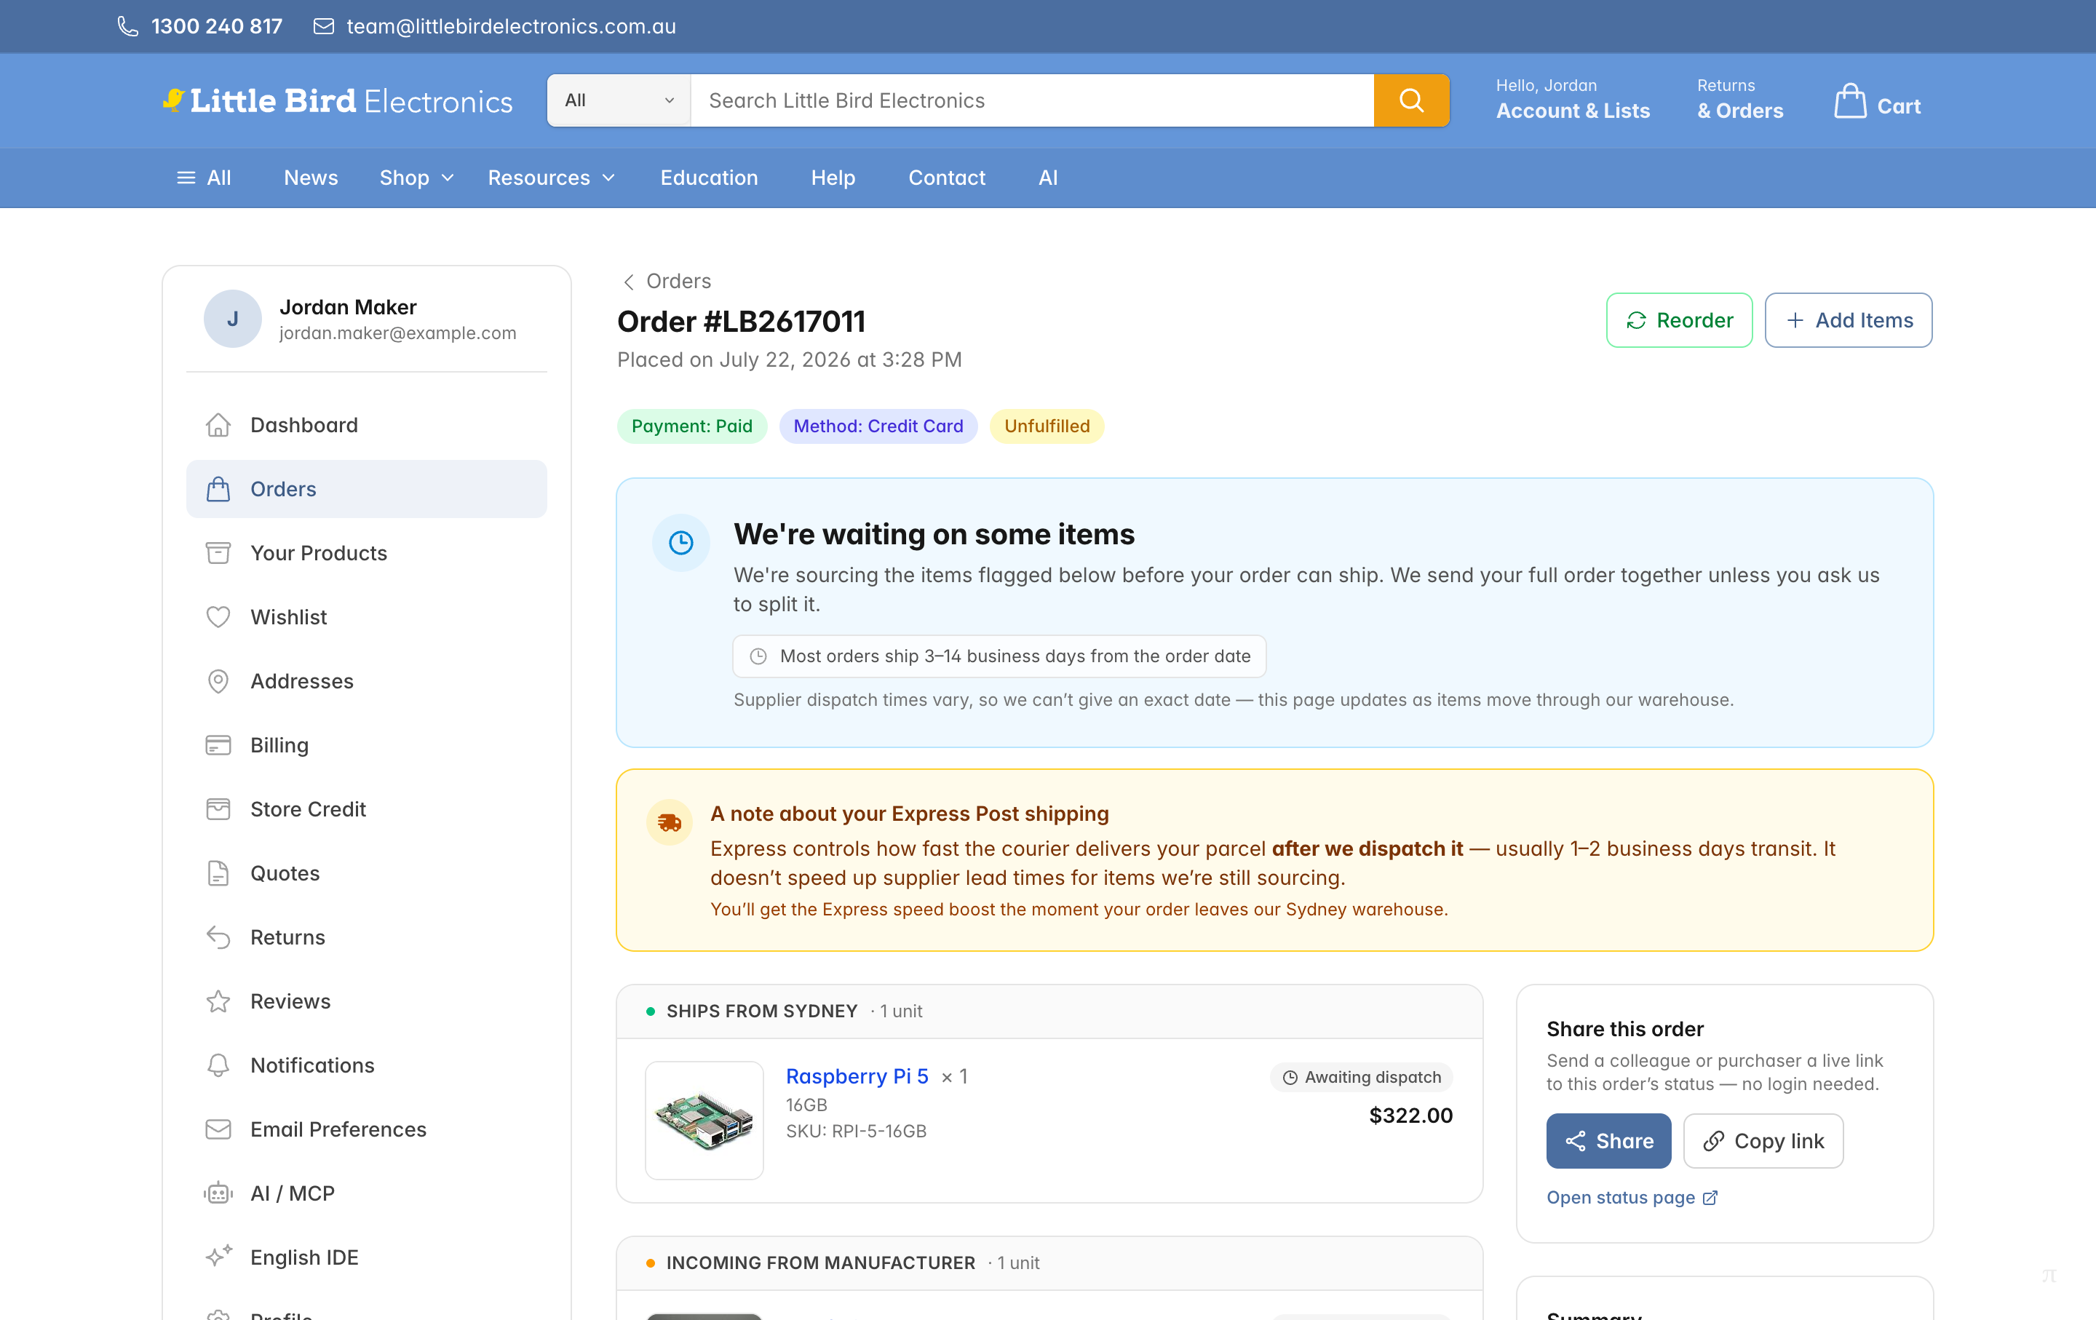
Task: Go to Returns & Orders
Action: coord(1740,99)
